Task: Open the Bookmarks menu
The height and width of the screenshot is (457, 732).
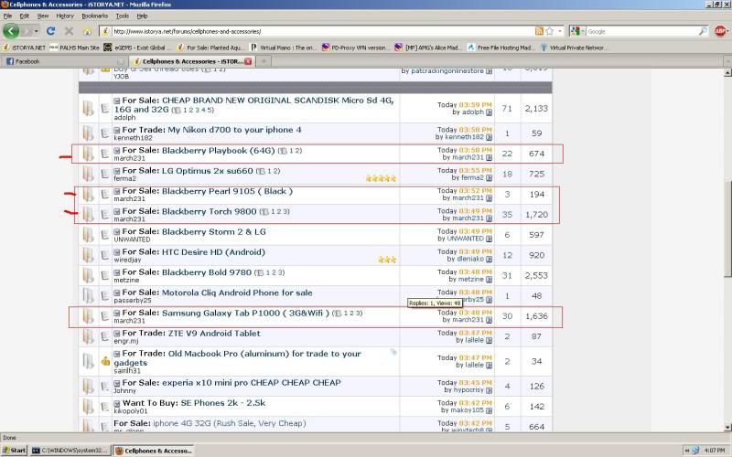Action: click(94, 16)
